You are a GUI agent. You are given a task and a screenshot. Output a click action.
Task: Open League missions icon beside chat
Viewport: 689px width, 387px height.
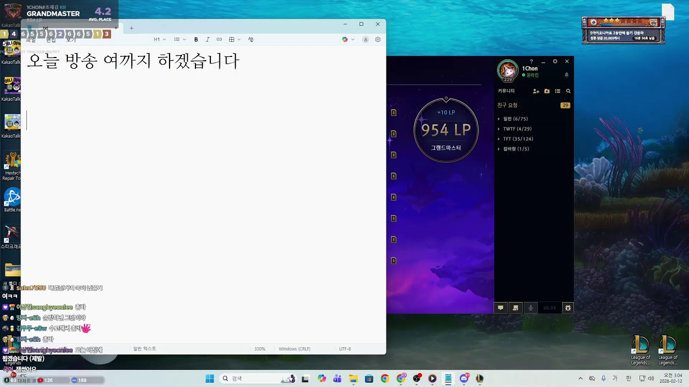[x=516, y=308]
